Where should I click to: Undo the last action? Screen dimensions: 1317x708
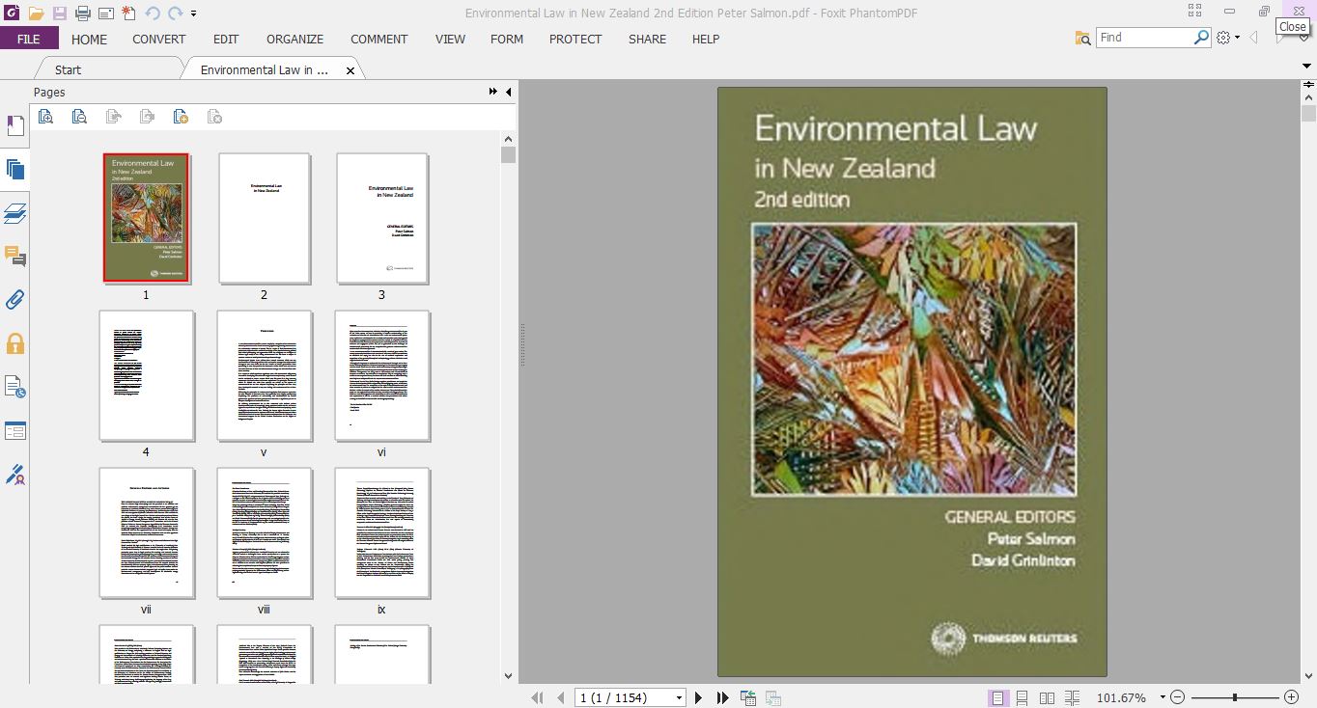(x=153, y=14)
